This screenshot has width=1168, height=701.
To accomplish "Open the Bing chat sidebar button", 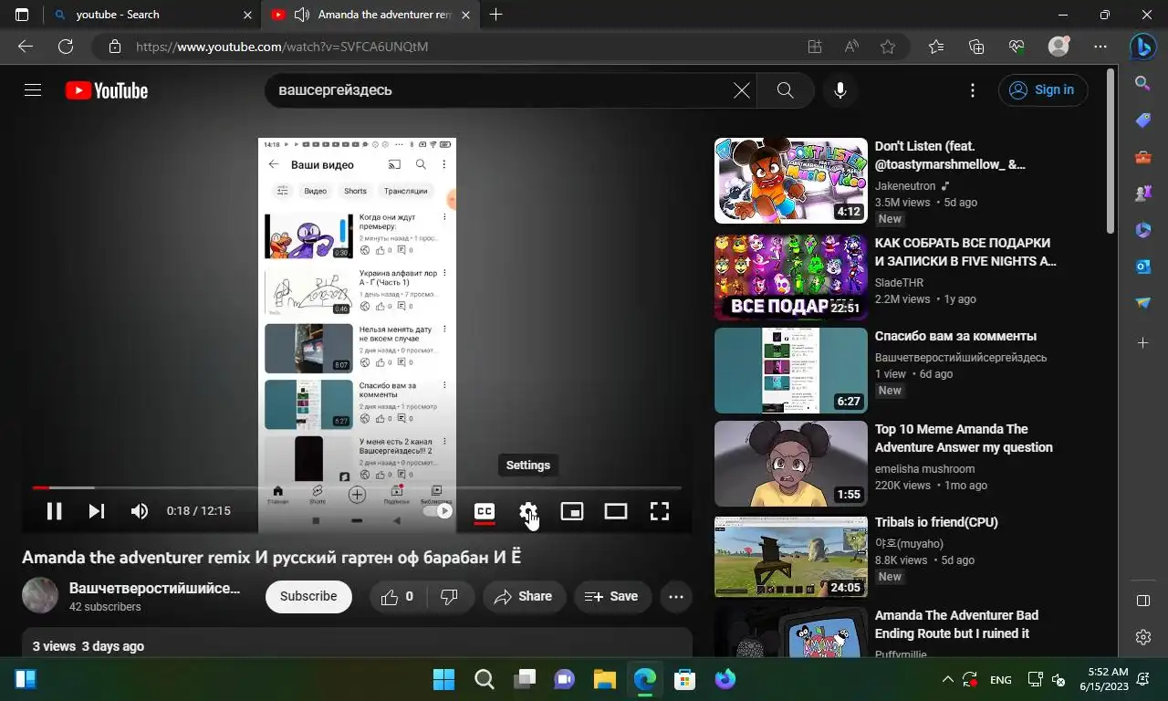I will [x=1142, y=47].
